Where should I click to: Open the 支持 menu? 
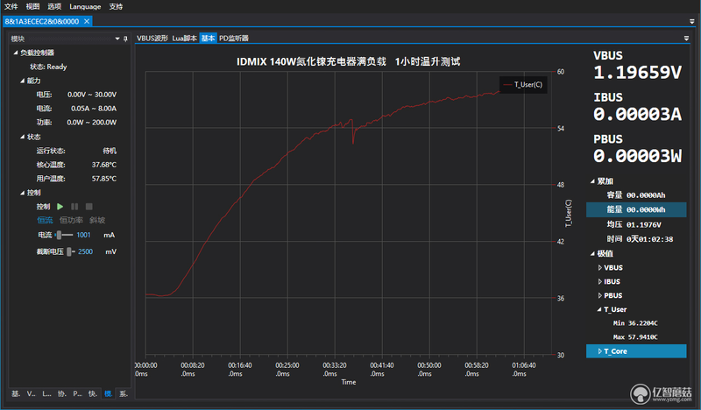(x=116, y=6)
